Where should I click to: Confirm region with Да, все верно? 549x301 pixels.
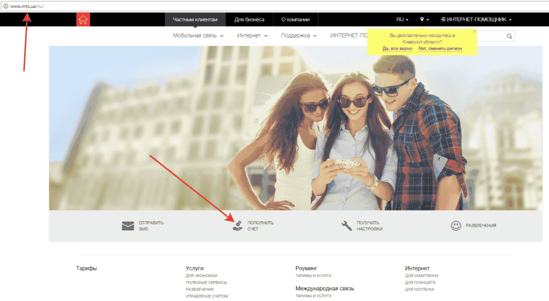pos(397,49)
